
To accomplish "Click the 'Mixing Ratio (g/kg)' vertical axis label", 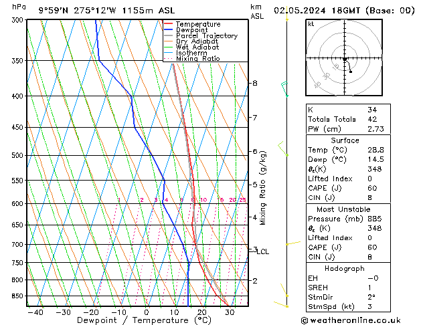I will click(x=262, y=188).
